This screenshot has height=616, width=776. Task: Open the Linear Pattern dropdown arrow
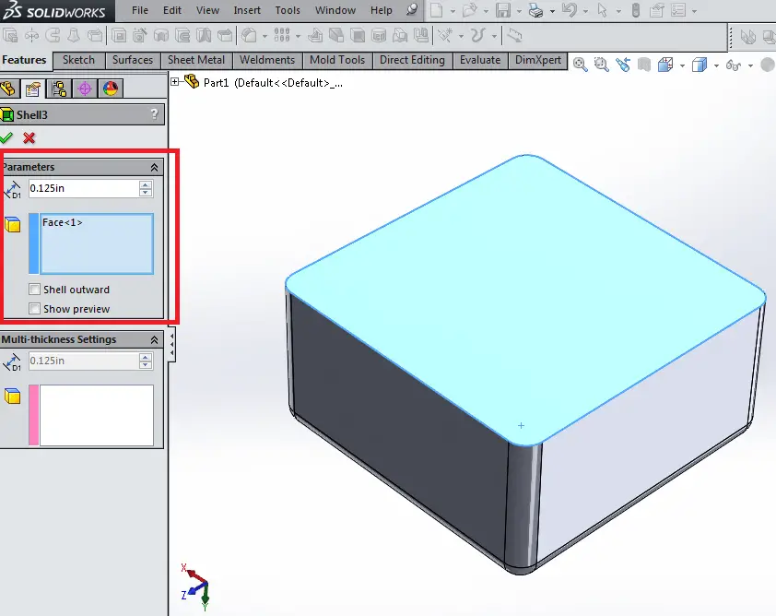[x=298, y=36]
